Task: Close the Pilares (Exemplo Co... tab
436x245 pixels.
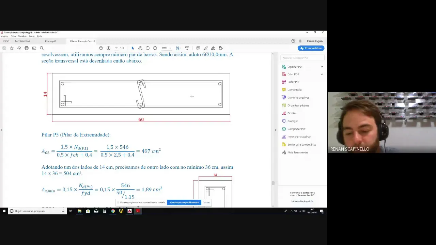Action: click(x=94, y=41)
